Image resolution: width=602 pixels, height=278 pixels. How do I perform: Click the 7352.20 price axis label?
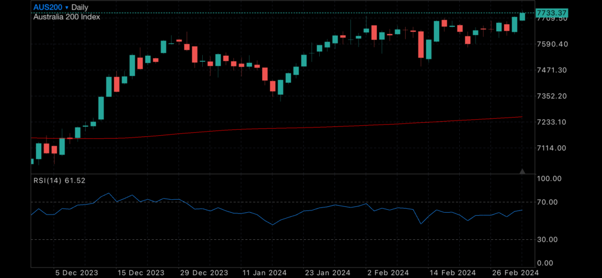pos(553,96)
